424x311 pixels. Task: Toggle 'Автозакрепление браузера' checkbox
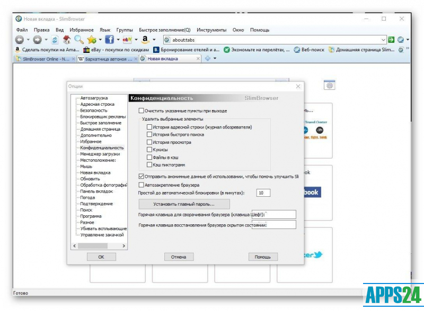[x=141, y=185]
